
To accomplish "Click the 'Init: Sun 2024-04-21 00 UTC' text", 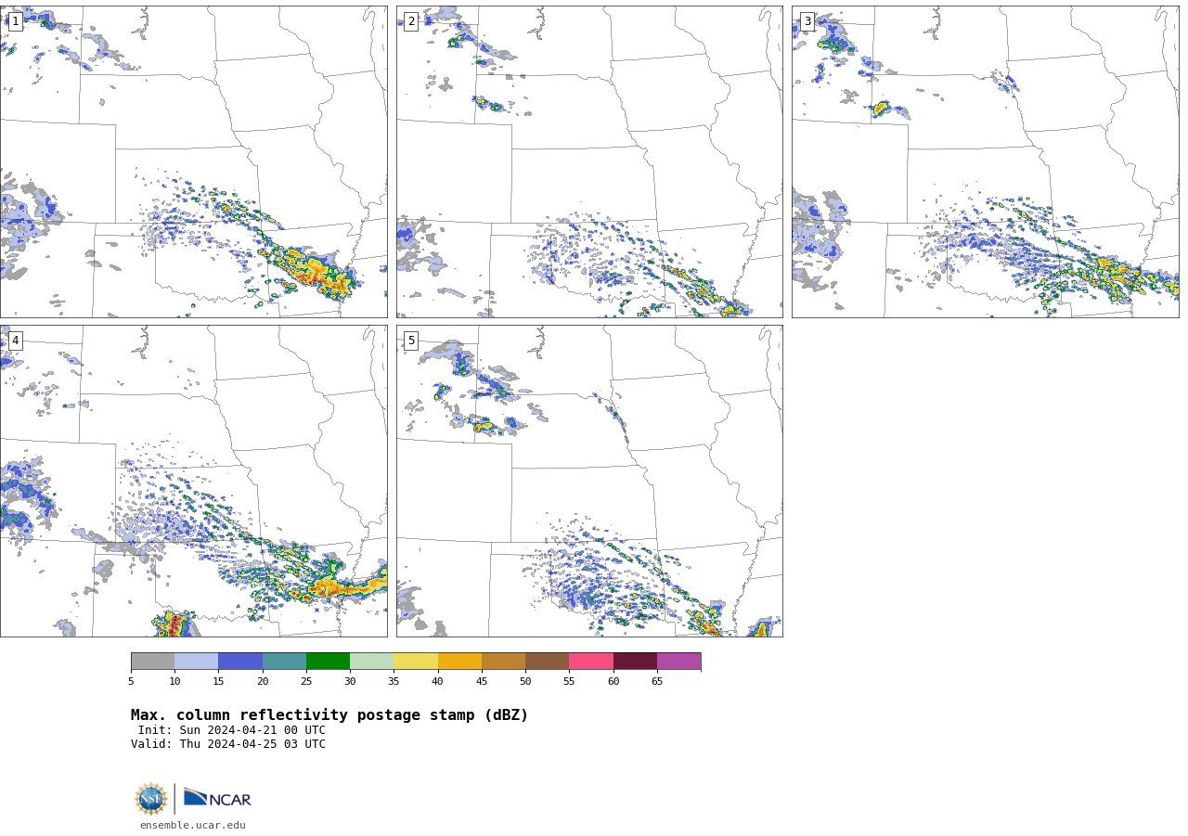I will [232, 730].
